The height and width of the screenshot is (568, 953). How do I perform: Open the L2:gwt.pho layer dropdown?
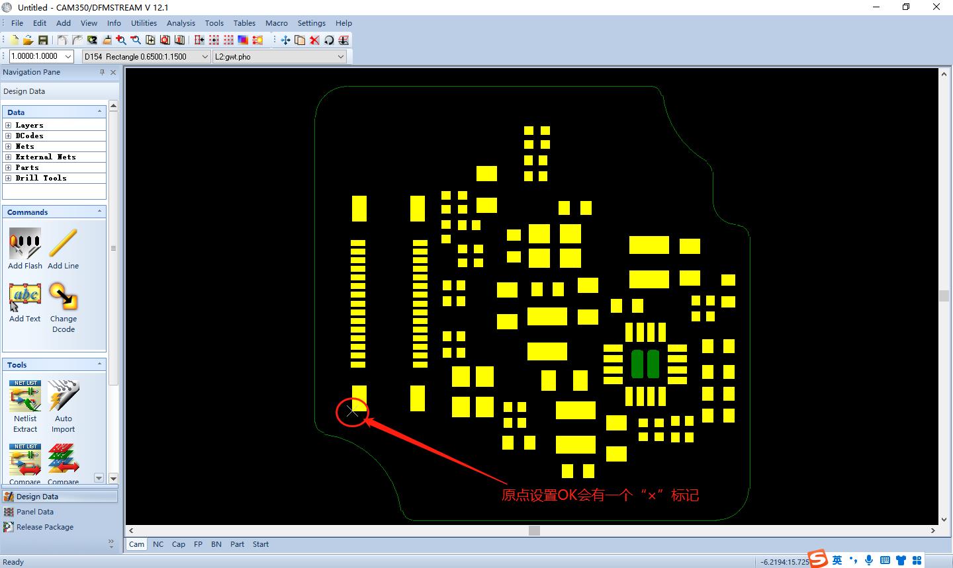[341, 56]
